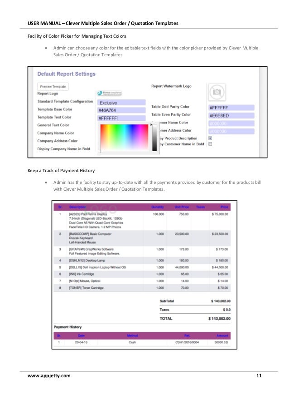
Task: Check the Display Customer Name in Bold checkbox
Action: pyautogui.click(x=210, y=144)
